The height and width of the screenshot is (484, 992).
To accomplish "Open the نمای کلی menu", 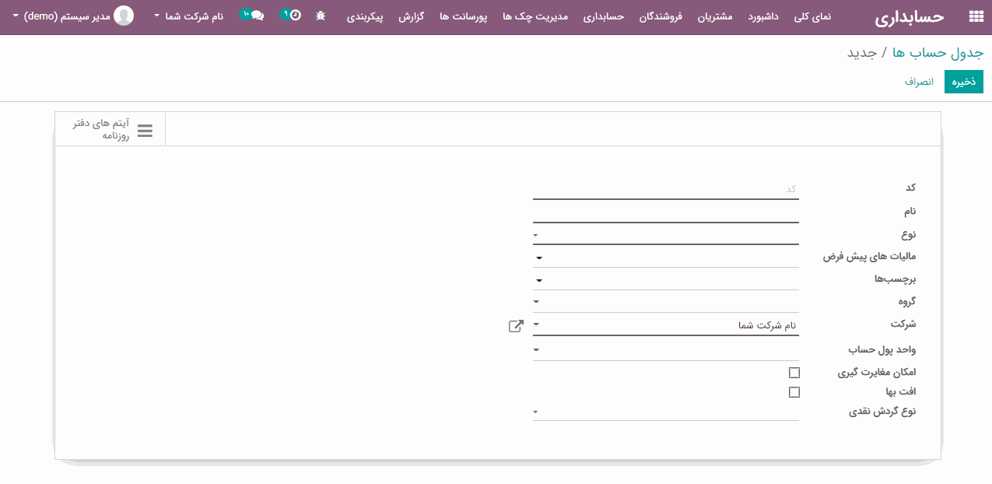I will [x=812, y=16].
